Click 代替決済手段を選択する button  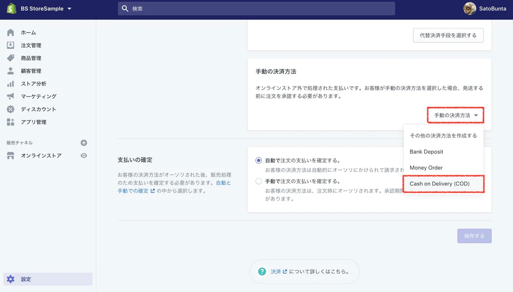pos(448,35)
